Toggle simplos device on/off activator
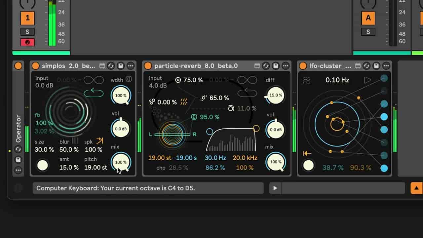Viewport: 423px width, 238px height. point(36,66)
